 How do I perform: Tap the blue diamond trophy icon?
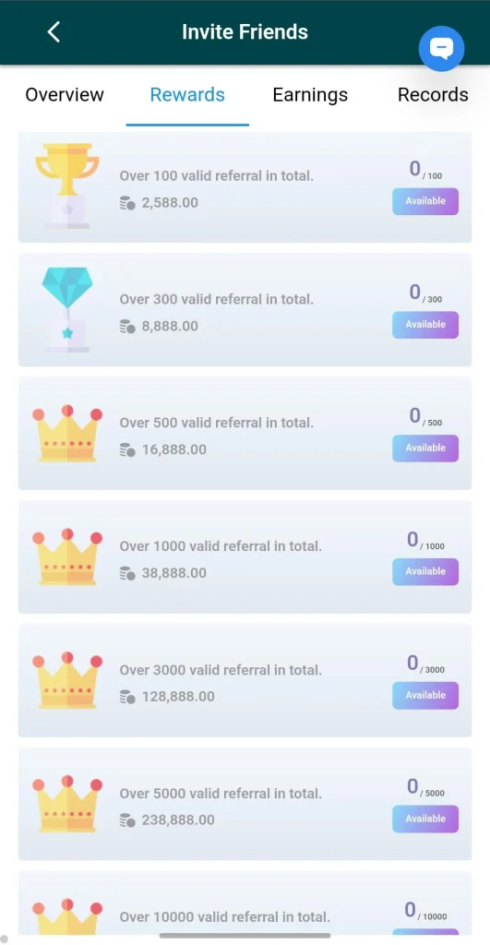point(66,310)
